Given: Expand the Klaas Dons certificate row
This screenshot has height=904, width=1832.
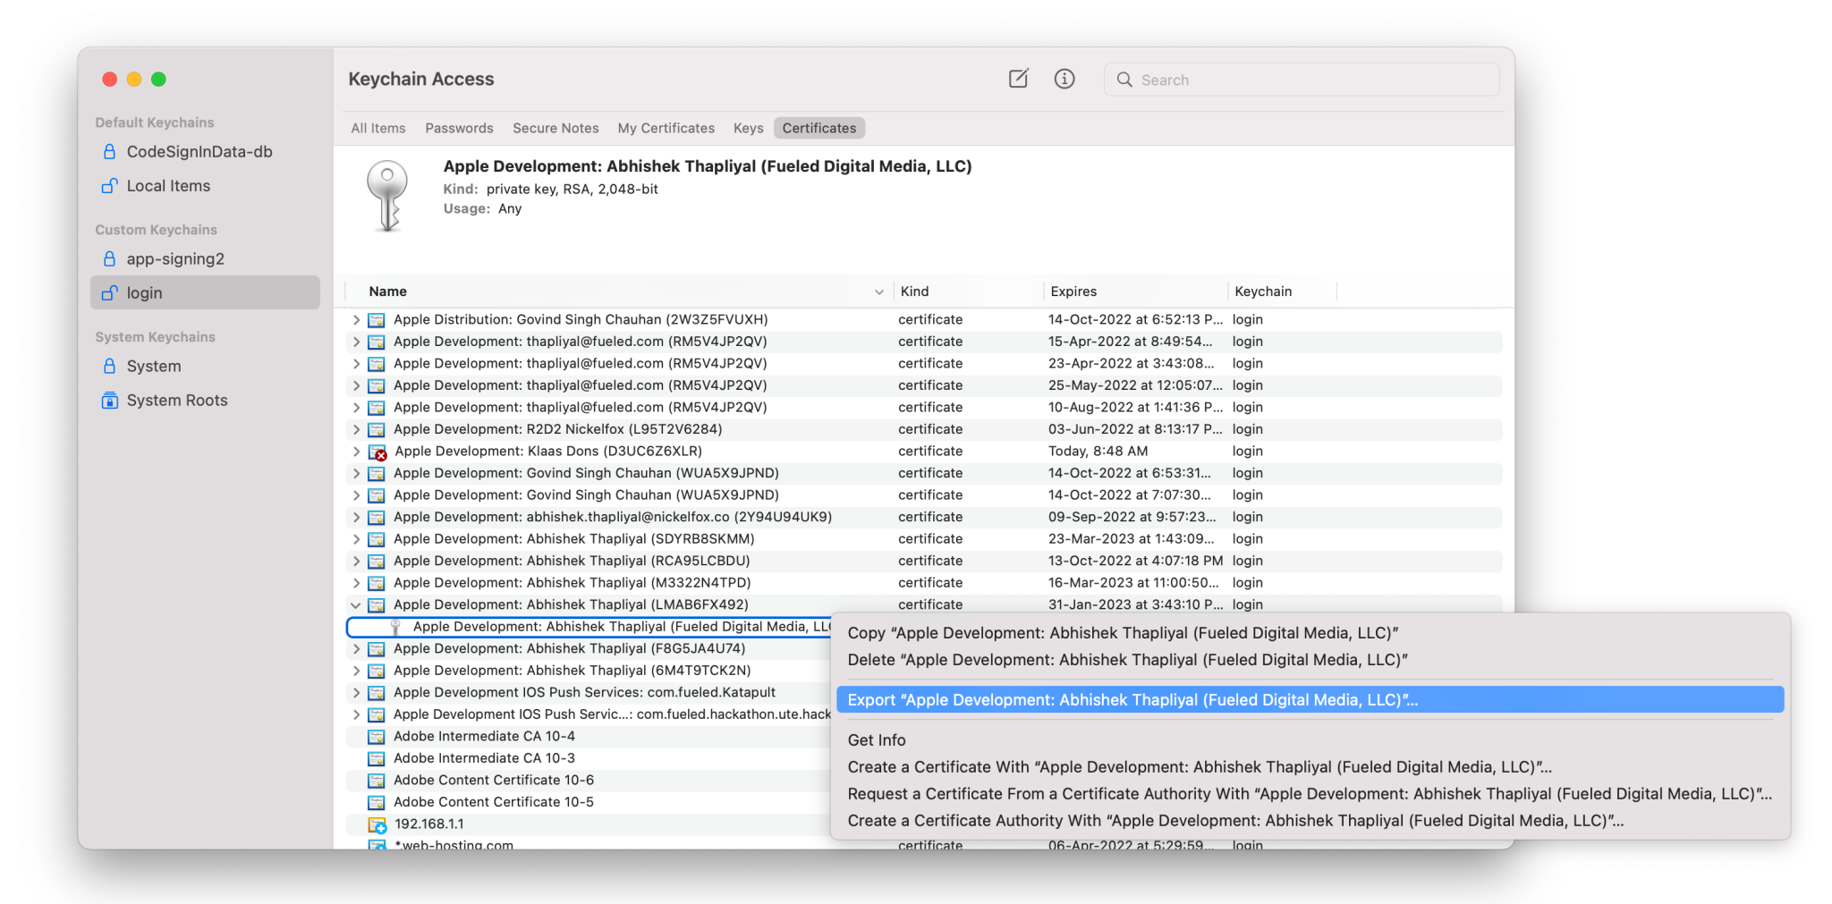Looking at the screenshot, I should pos(356,452).
